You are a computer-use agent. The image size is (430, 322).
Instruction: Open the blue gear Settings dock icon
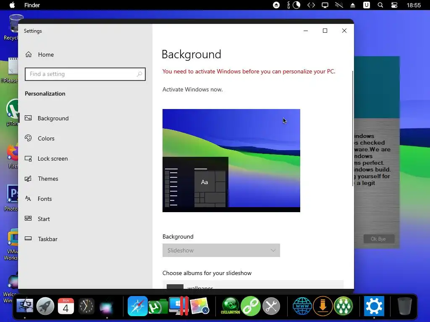(374, 306)
